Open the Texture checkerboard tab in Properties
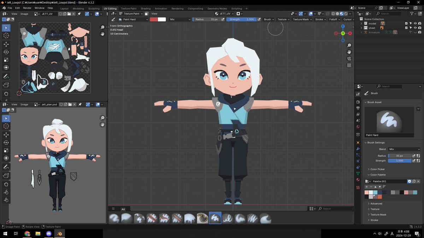Viewport: 424px width, 238px height. [358, 187]
